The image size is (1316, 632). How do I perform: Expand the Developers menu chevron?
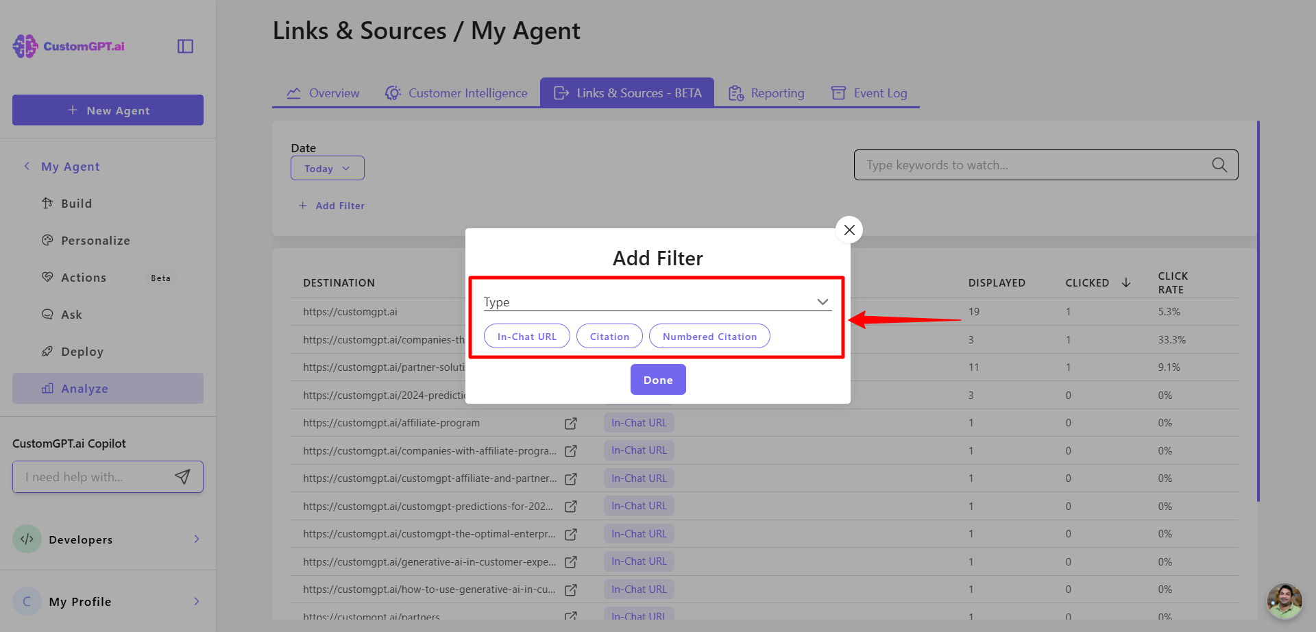pyautogui.click(x=197, y=539)
